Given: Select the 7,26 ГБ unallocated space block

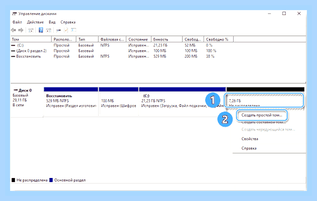Looking at the screenshot, I should [x=264, y=100].
